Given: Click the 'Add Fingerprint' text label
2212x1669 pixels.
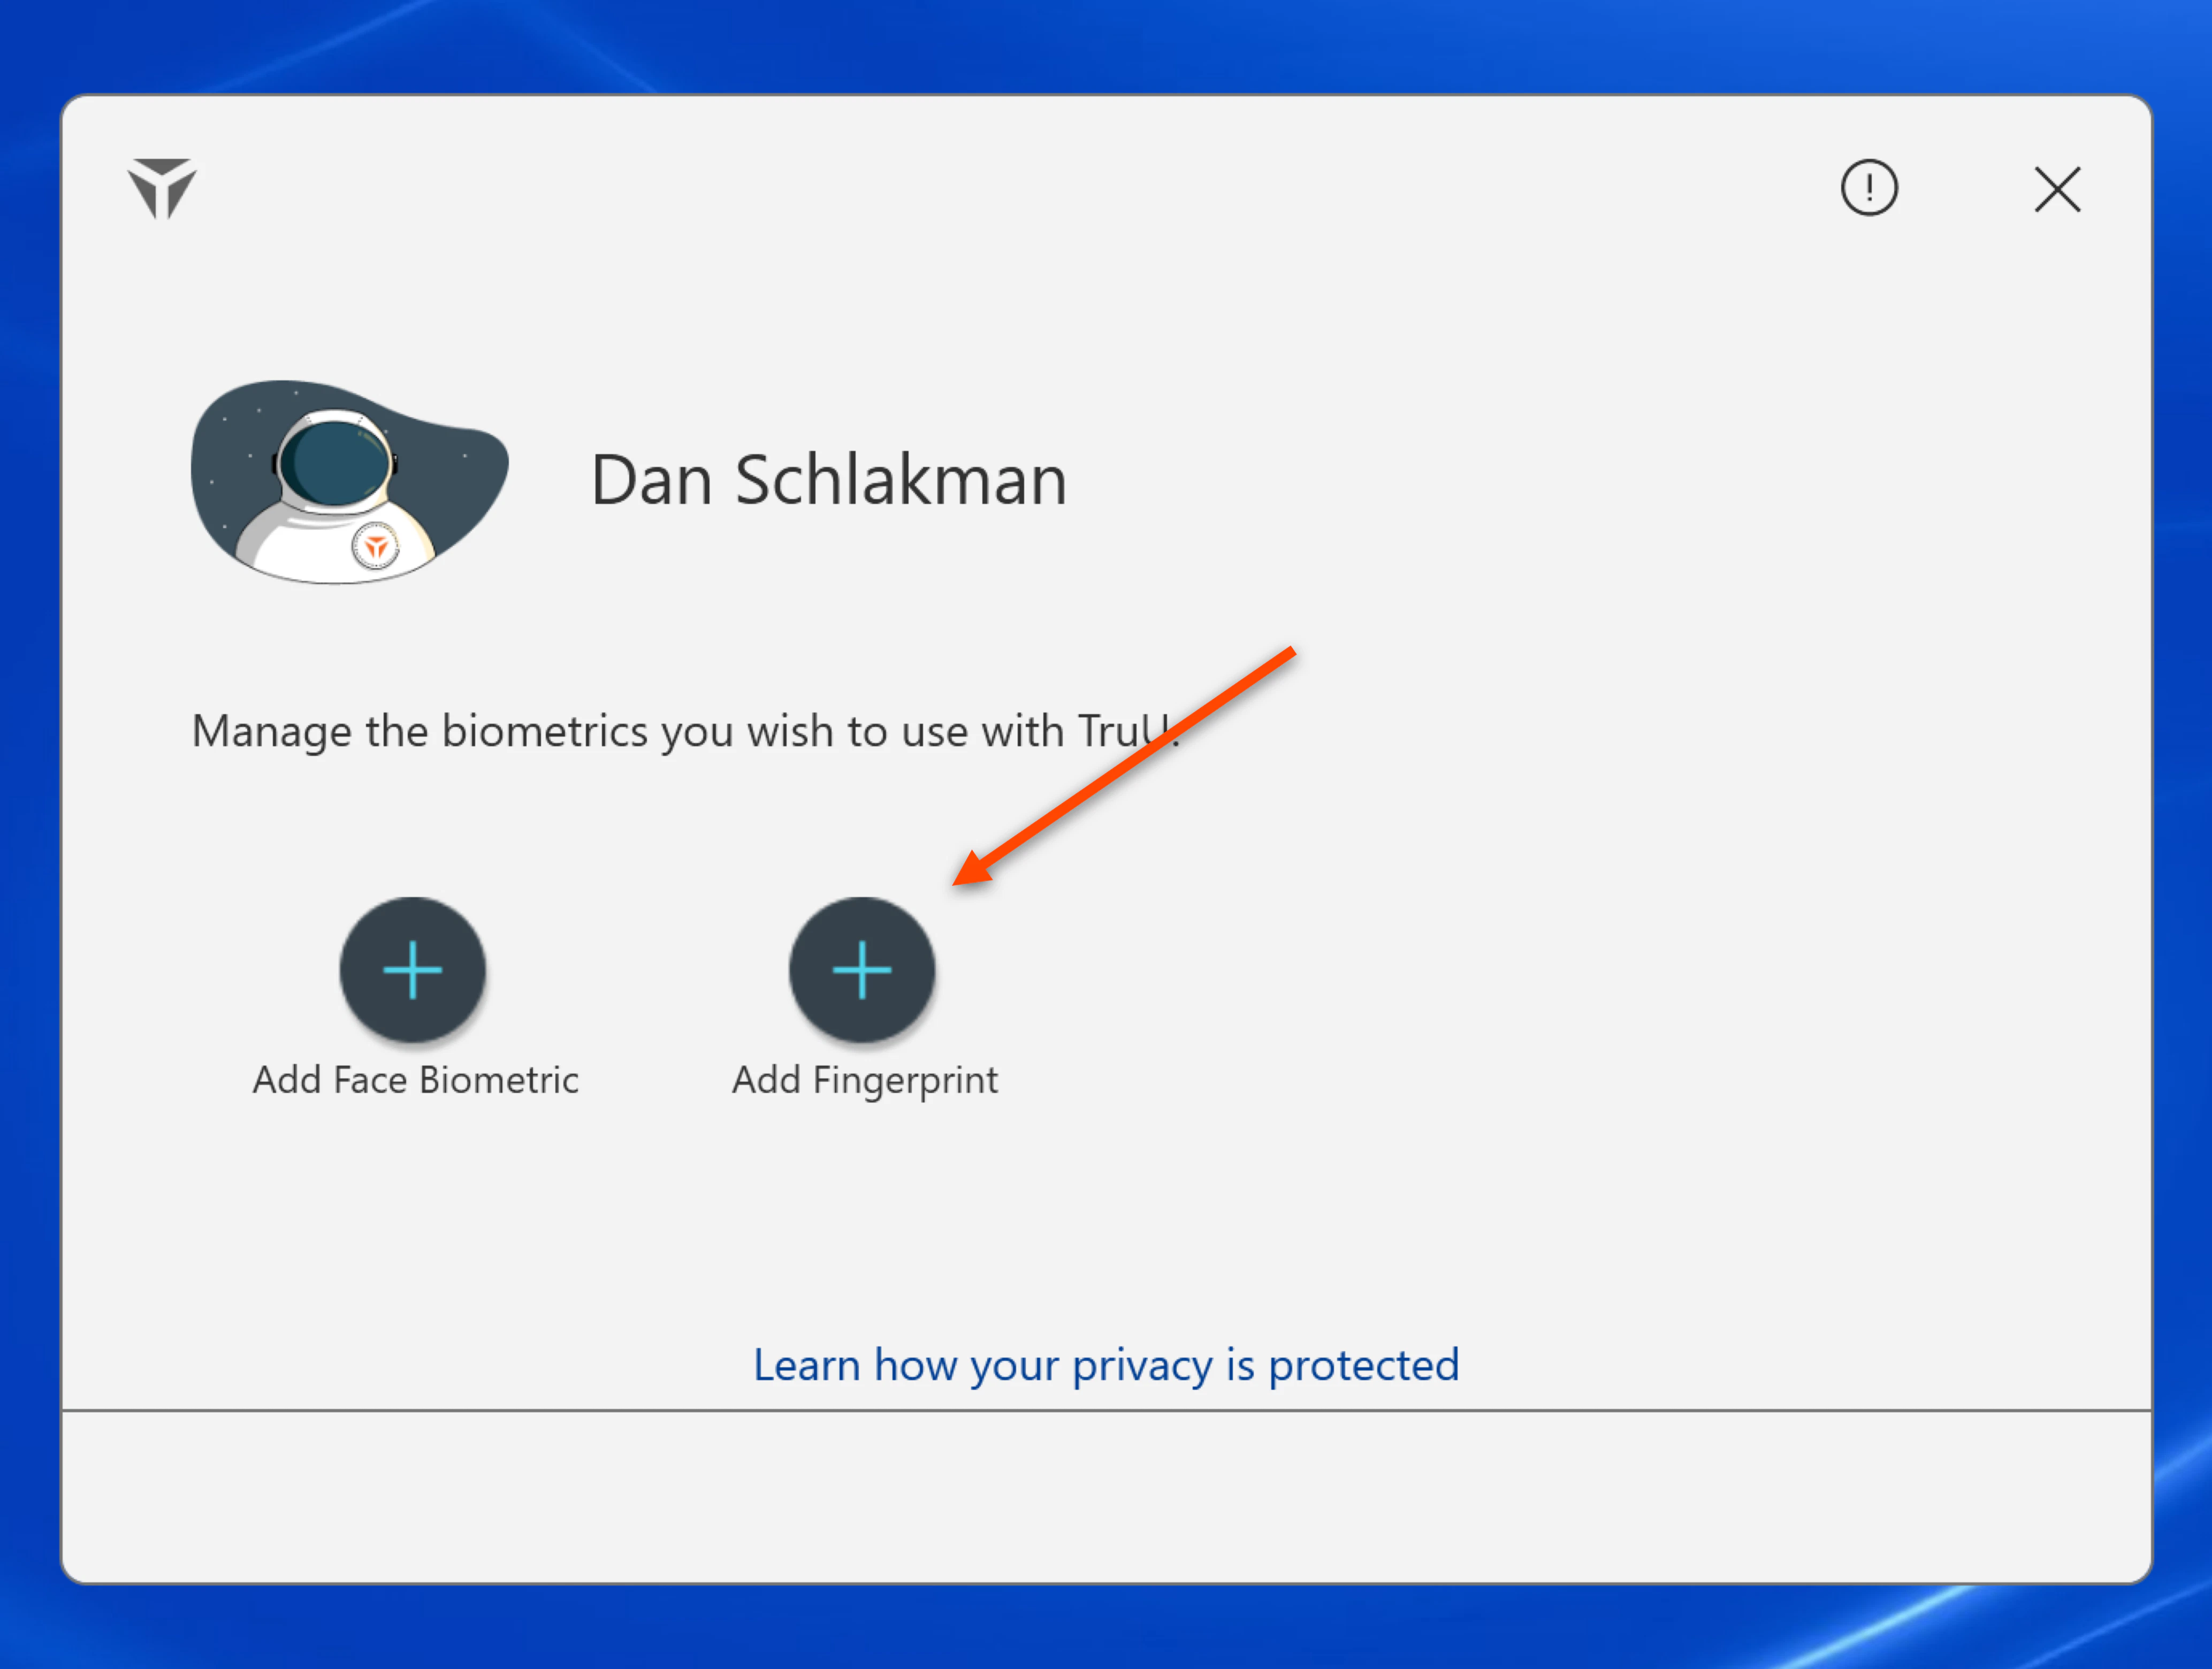Looking at the screenshot, I should [x=864, y=1080].
